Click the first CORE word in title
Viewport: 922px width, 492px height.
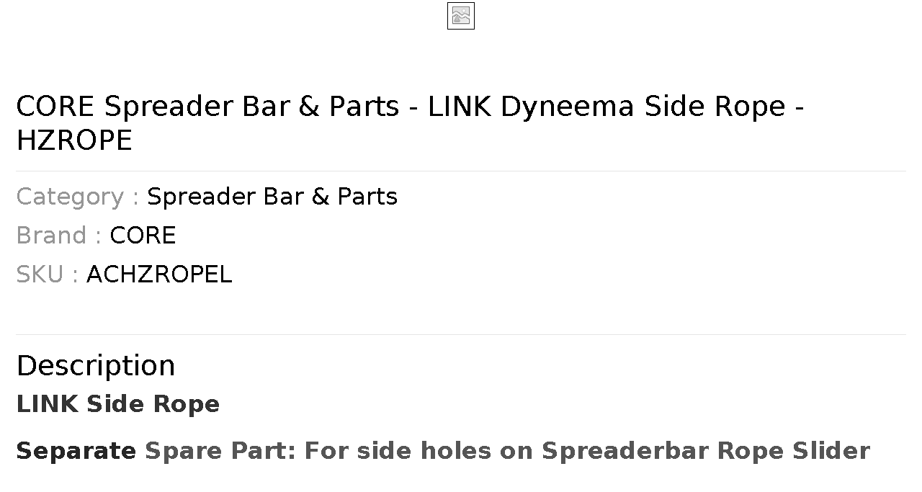(55, 107)
